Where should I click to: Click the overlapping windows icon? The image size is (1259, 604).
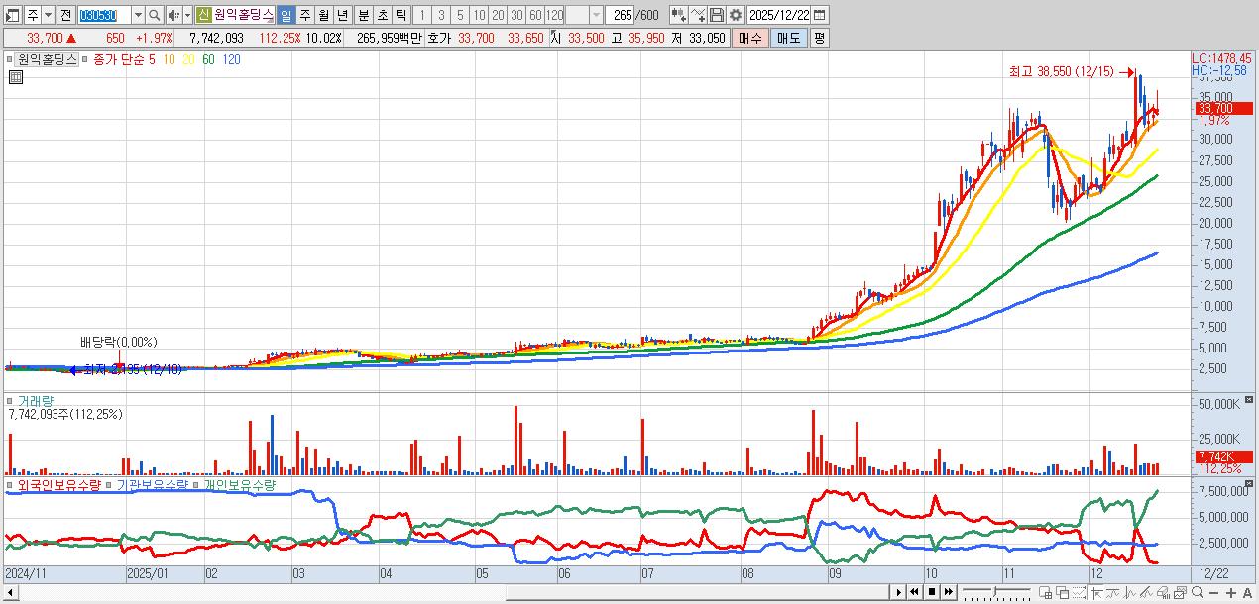1062,592
